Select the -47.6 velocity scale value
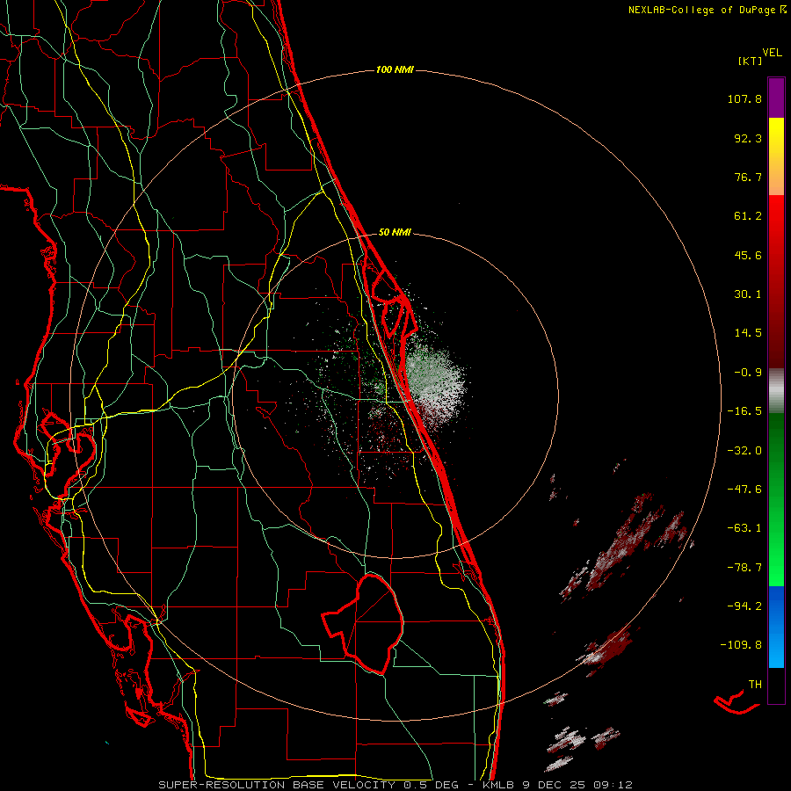This screenshot has height=791, width=791. coord(744,490)
